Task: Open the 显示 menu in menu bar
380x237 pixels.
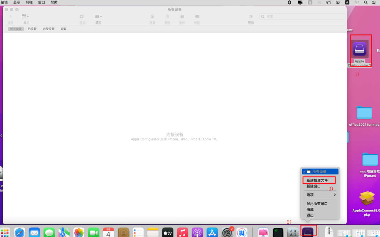Action: [x=17, y=2]
